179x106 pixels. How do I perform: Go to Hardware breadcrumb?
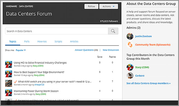[11, 6]
